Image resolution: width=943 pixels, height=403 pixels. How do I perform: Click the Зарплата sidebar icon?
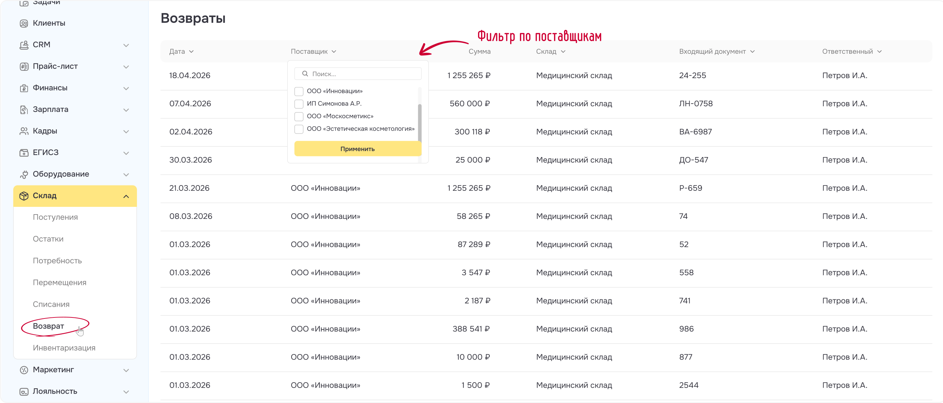24,110
